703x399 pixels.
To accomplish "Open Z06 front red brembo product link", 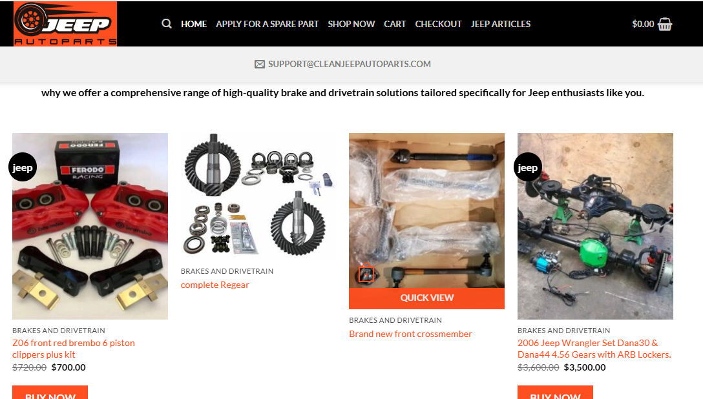I will click(x=74, y=349).
